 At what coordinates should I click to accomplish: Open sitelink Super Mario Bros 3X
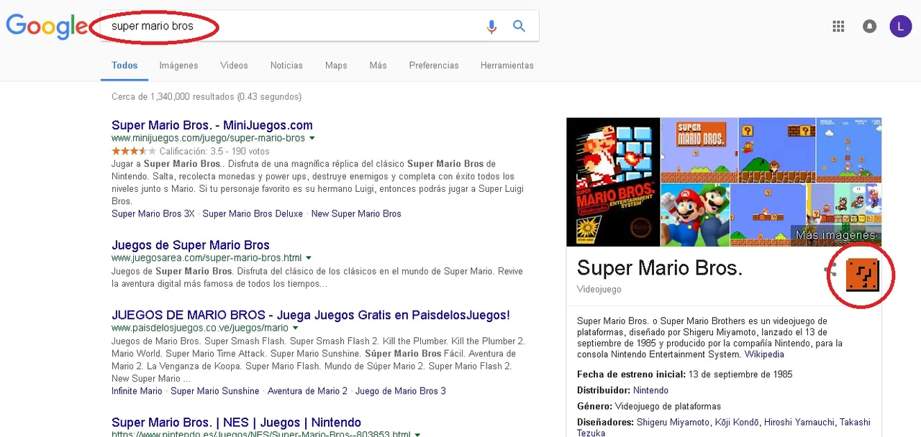point(153,213)
